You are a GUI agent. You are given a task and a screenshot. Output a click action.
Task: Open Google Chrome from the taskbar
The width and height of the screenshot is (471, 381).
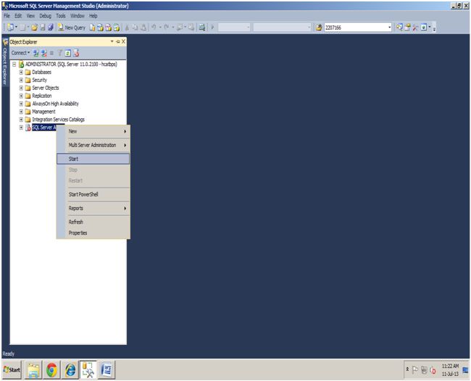[x=51, y=369]
